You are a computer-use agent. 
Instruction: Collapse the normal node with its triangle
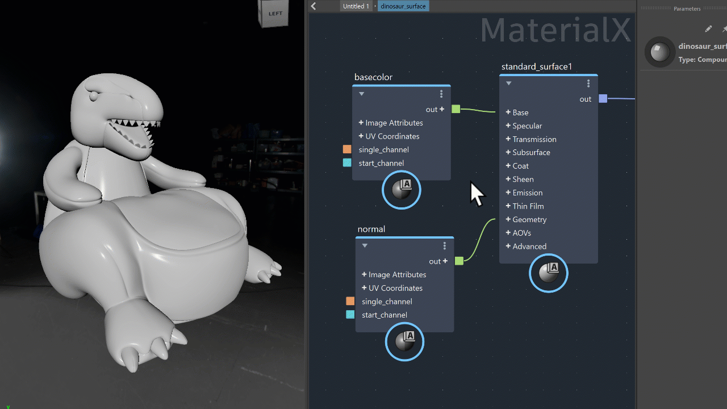point(365,245)
